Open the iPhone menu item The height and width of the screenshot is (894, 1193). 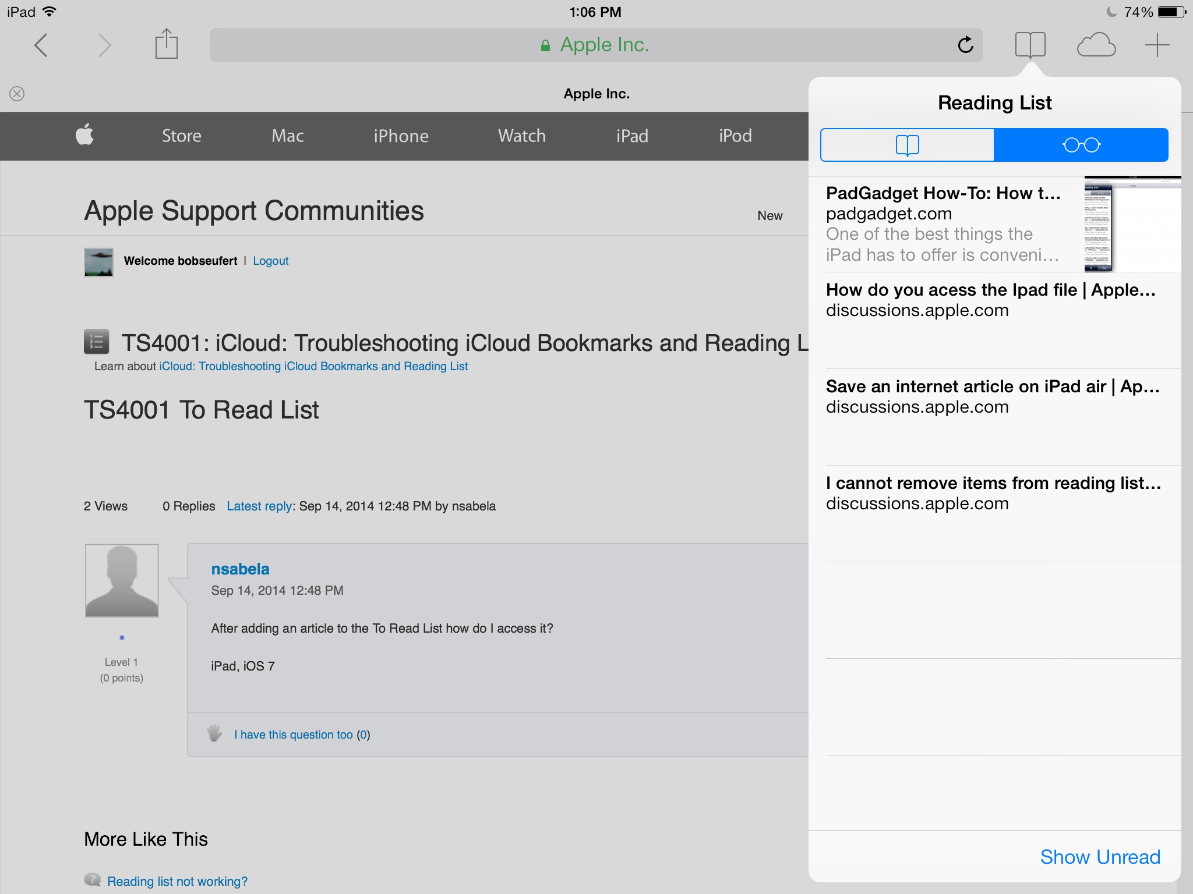click(401, 136)
